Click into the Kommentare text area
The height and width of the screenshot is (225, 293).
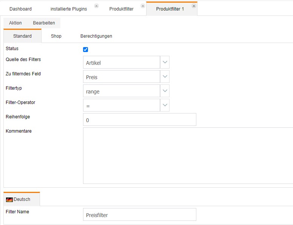point(188,156)
